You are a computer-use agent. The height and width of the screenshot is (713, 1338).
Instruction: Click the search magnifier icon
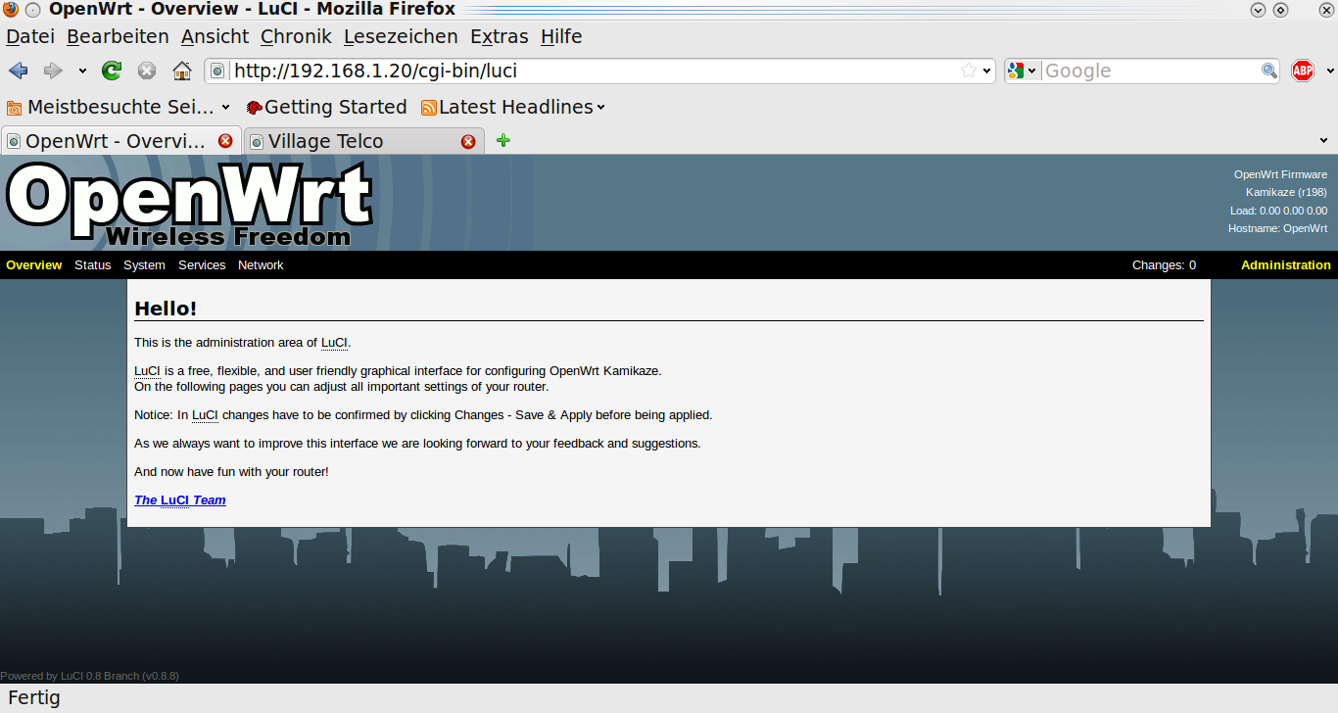1269,71
